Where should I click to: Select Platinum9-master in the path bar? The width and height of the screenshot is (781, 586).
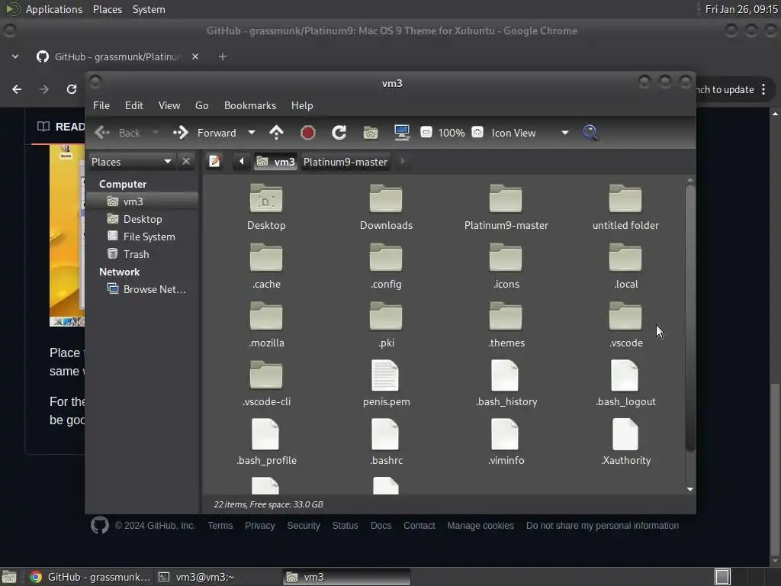(346, 162)
